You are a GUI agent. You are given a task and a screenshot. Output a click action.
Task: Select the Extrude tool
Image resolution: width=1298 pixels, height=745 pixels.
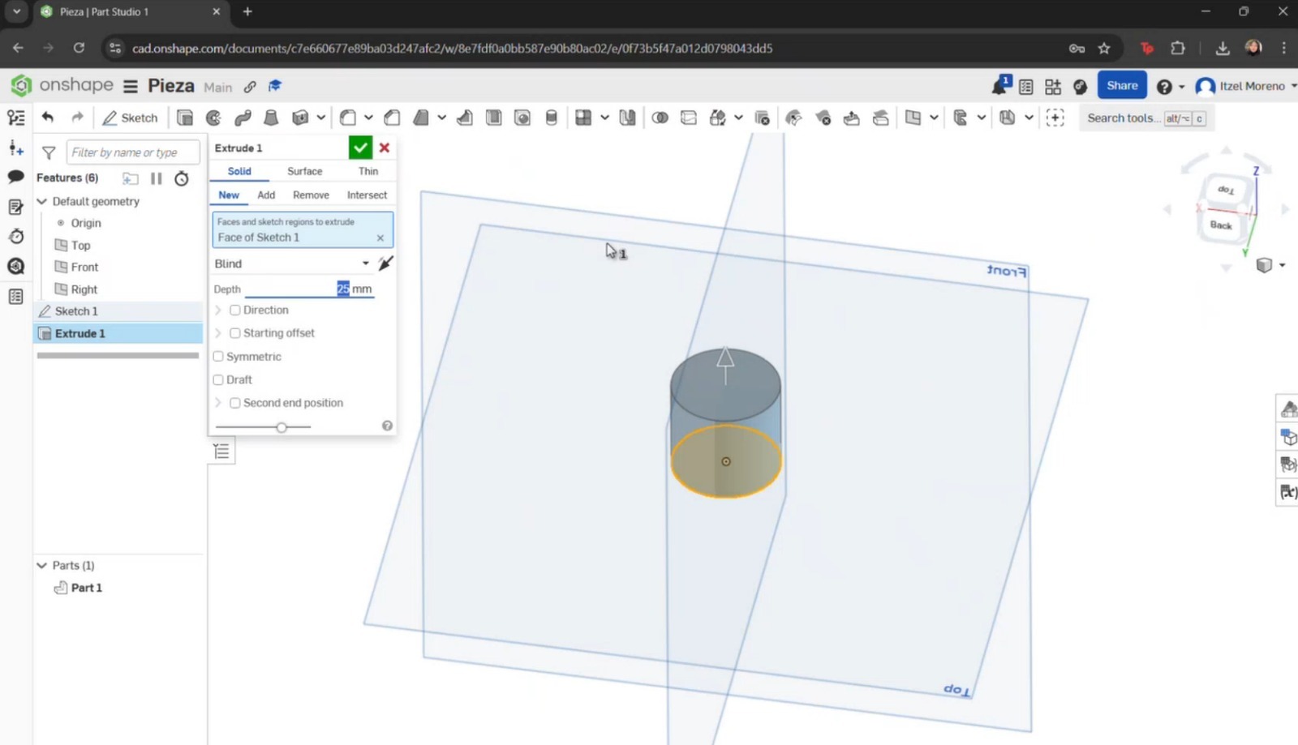pos(185,118)
